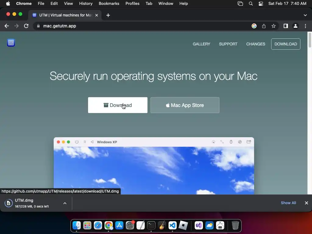Open the CHANGES page link

coord(256,44)
